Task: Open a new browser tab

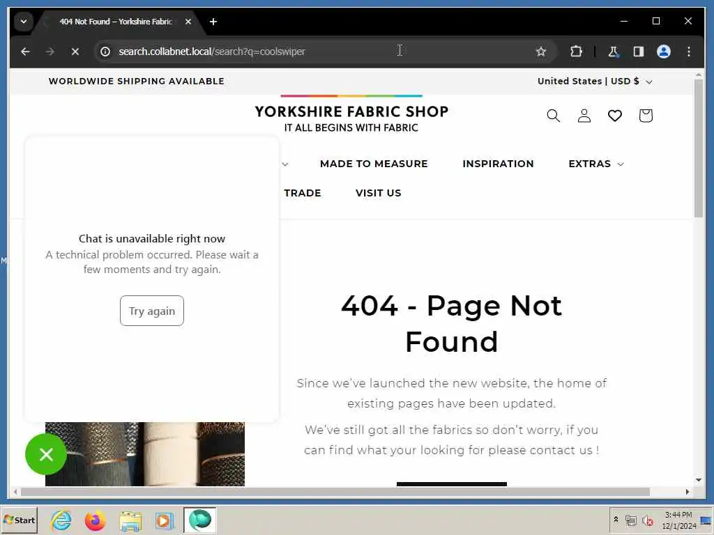Action: pyautogui.click(x=213, y=22)
